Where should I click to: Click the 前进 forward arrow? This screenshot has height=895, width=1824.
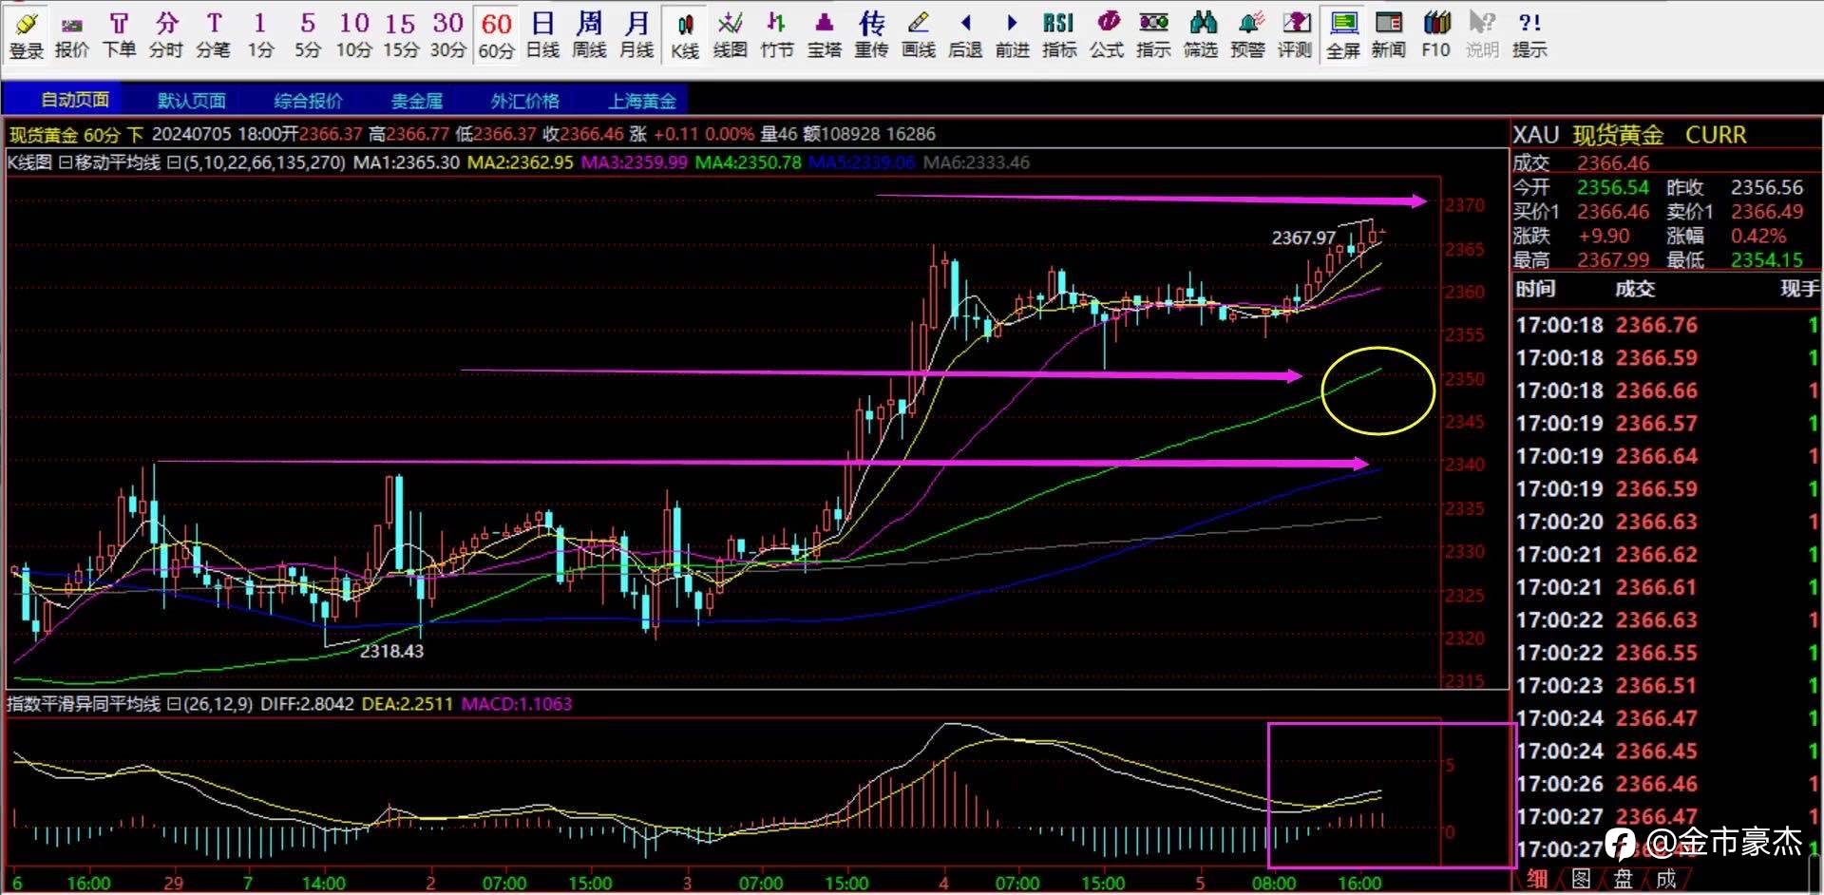coord(1013,35)
